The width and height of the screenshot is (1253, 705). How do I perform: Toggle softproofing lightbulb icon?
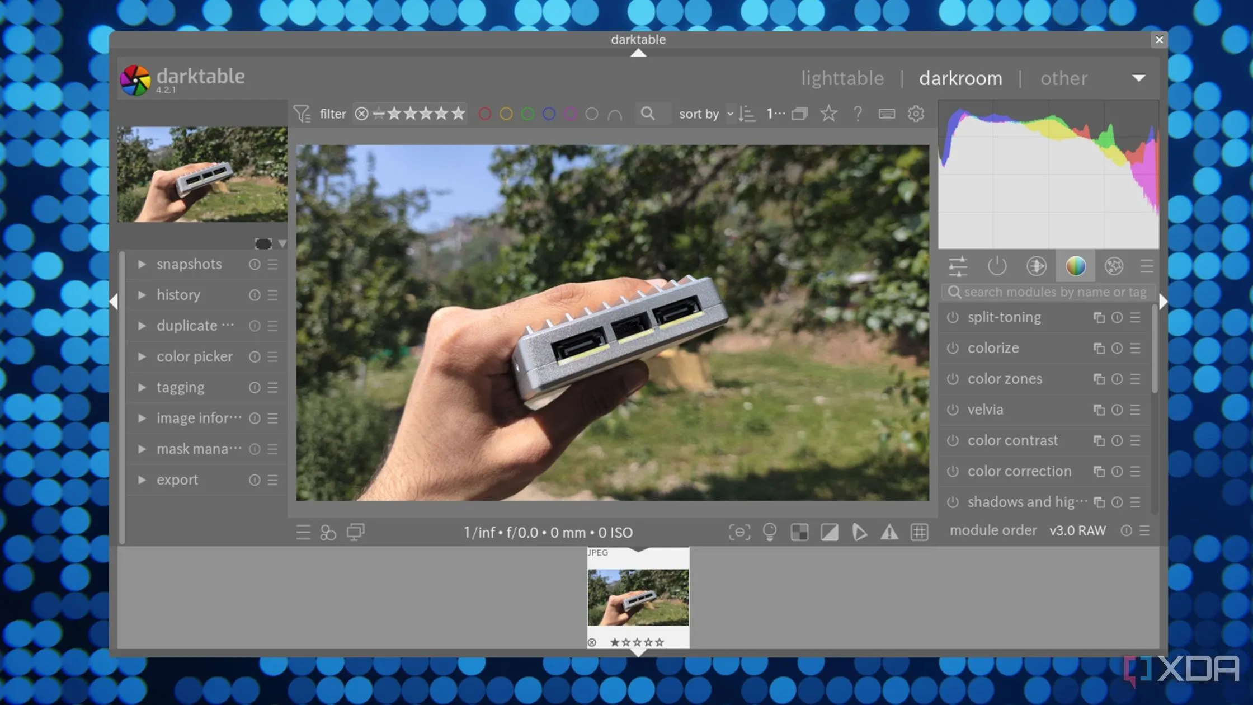click(770, 532)
